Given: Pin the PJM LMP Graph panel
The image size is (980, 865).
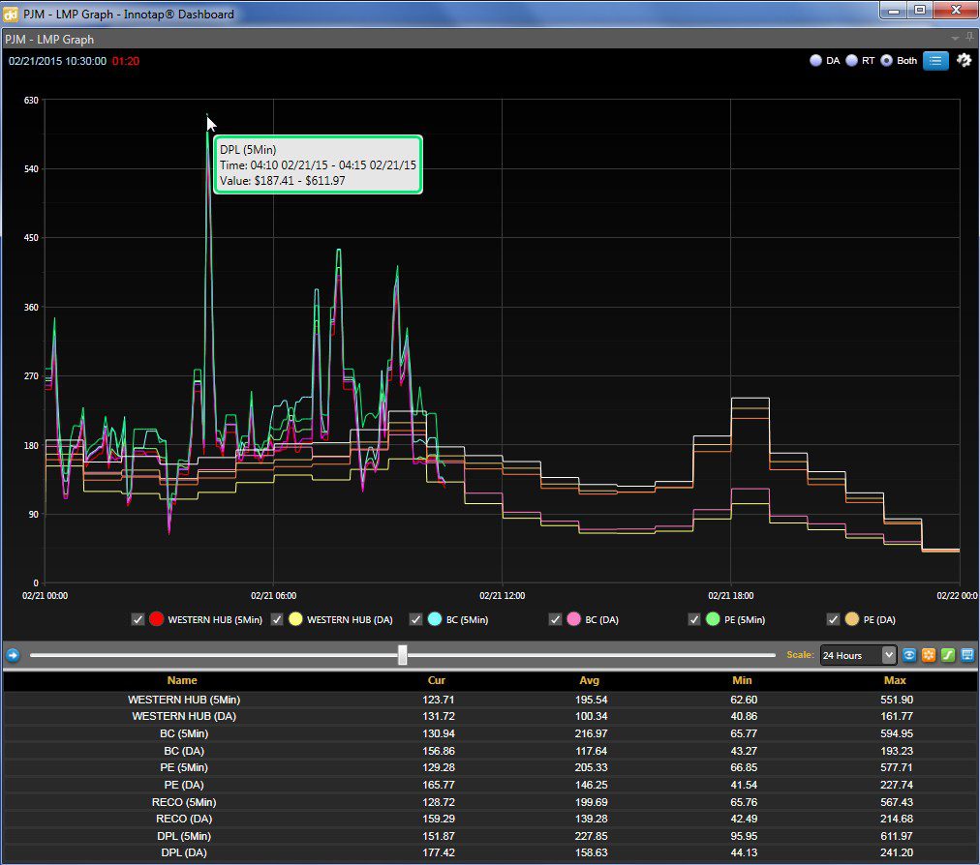Looking at the screenshot, I should coord(969,38).
